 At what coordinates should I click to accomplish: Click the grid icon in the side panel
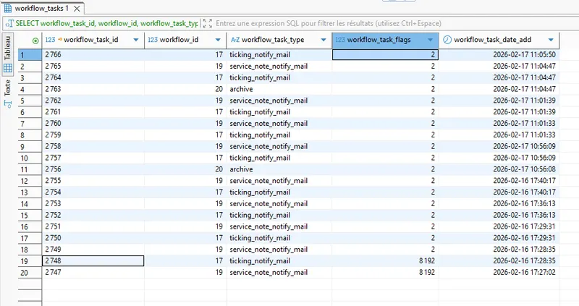pyautogui.click(x=8, y=68)
